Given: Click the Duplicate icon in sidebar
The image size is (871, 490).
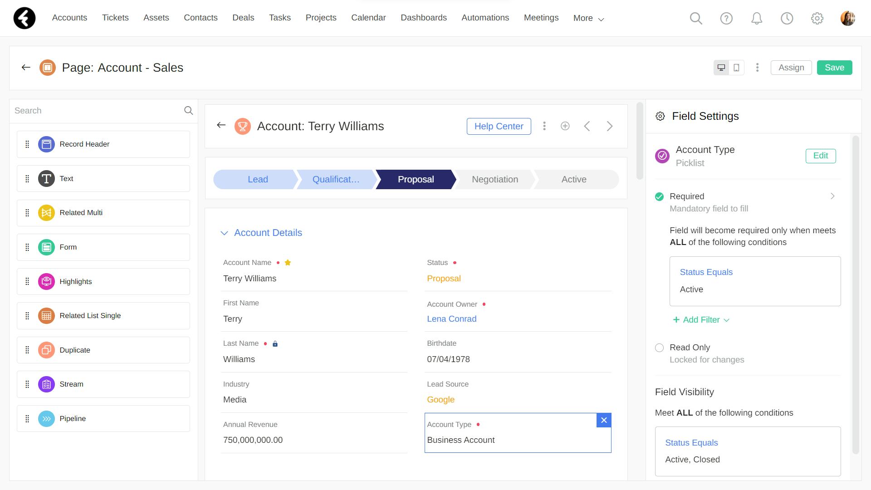Looking at the screenshot, I should point(46,349).
